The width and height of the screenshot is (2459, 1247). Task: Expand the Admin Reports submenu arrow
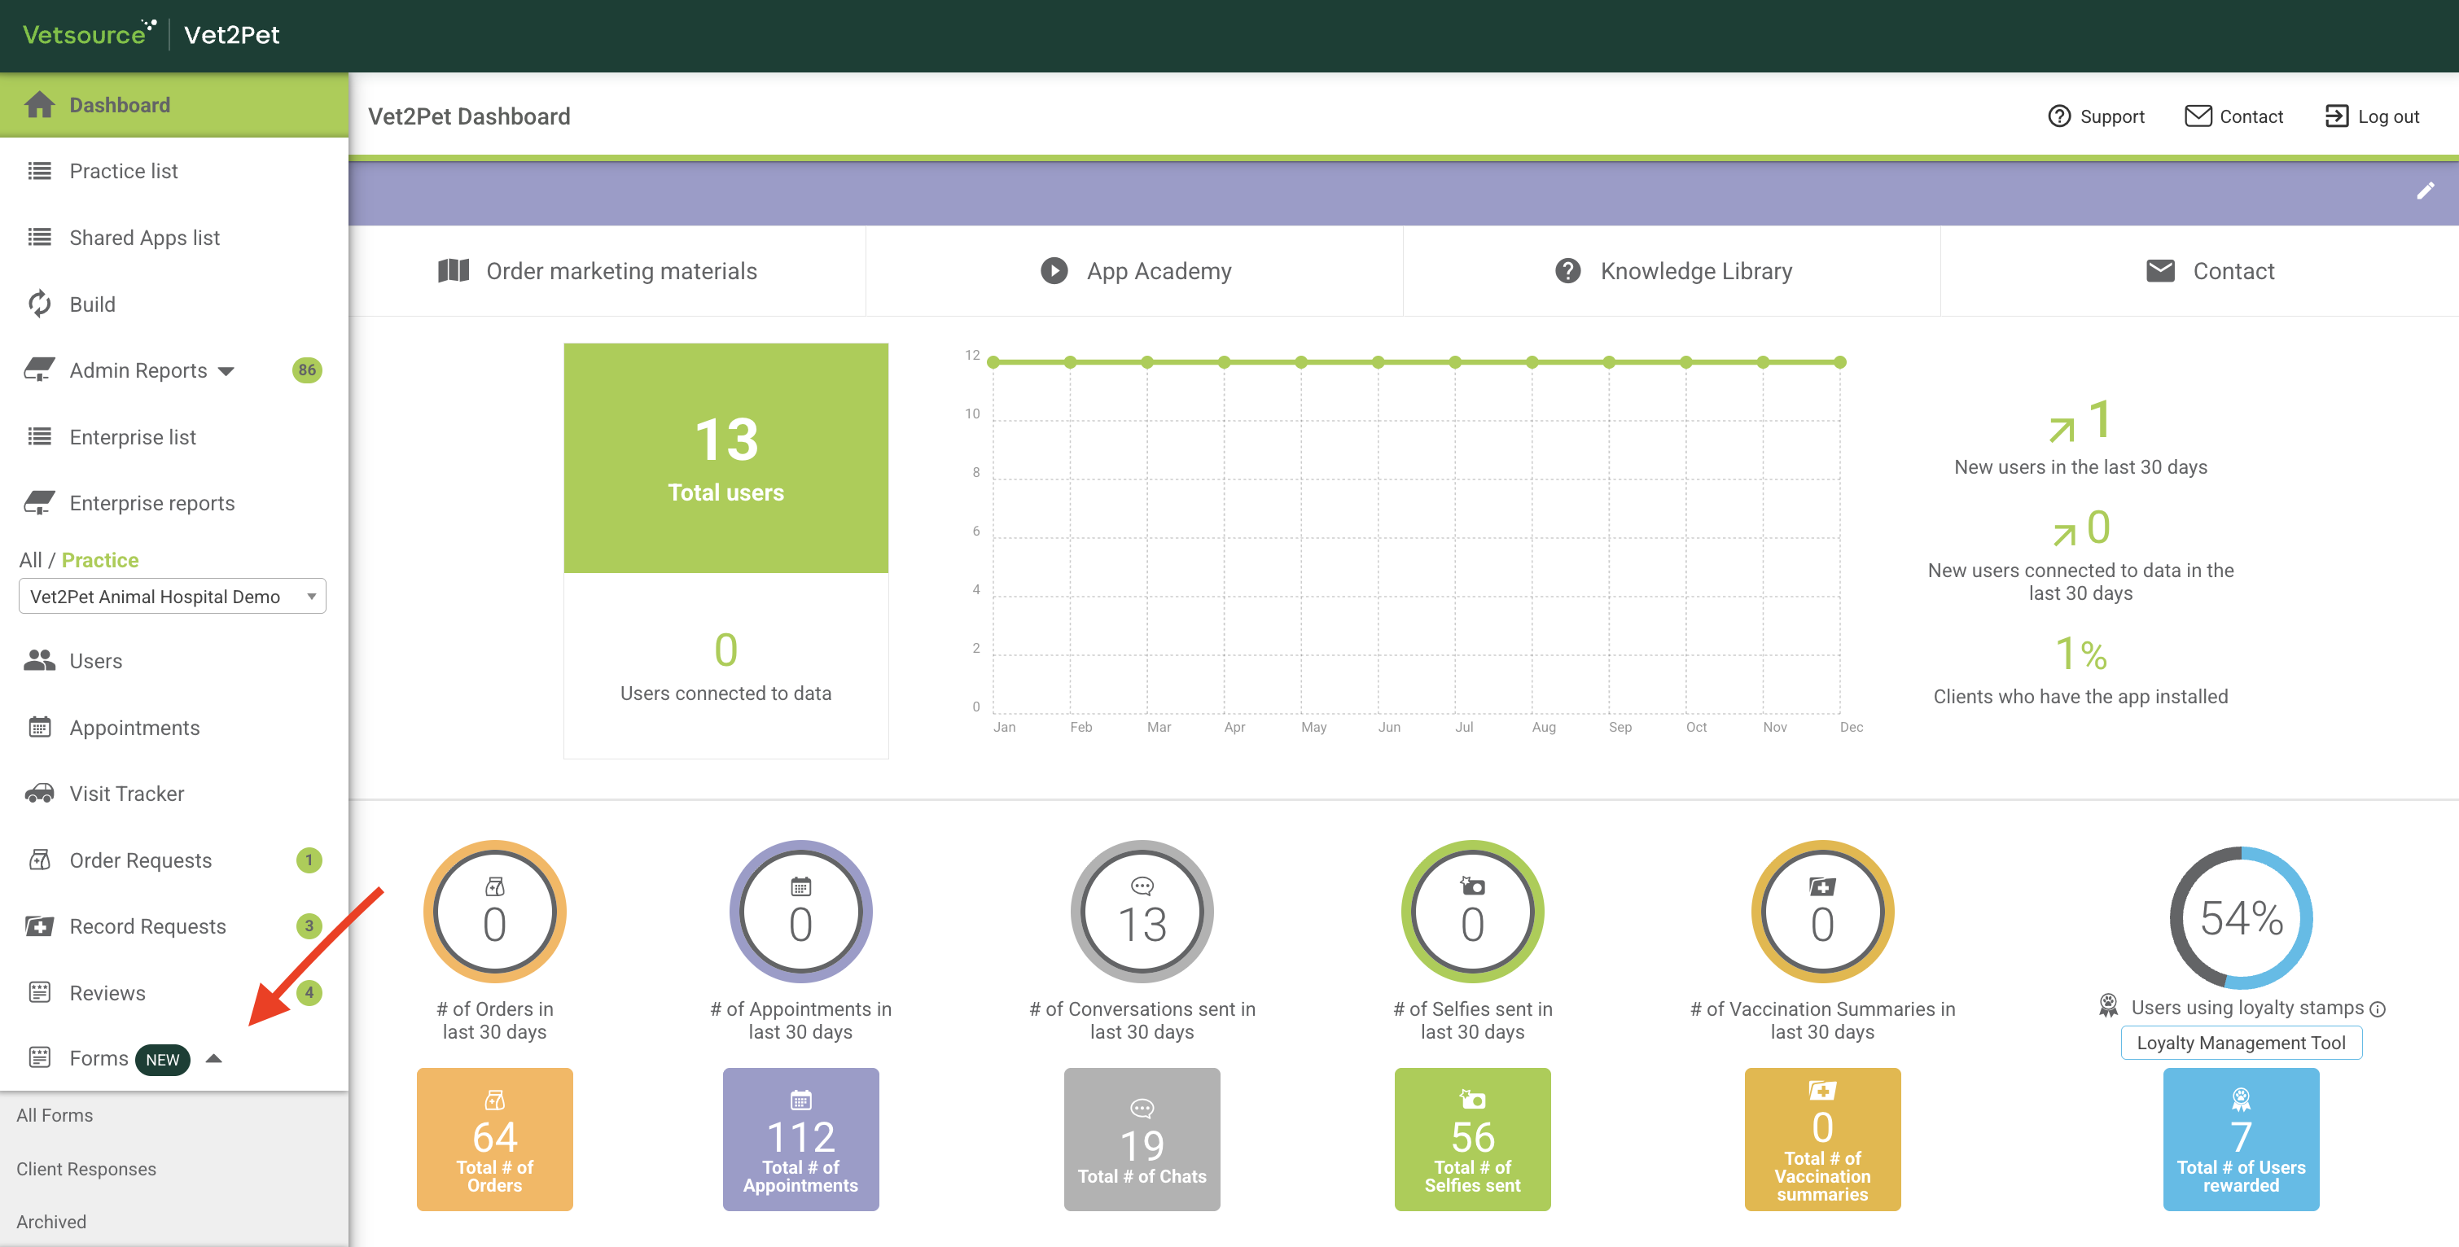coord(226,371)
